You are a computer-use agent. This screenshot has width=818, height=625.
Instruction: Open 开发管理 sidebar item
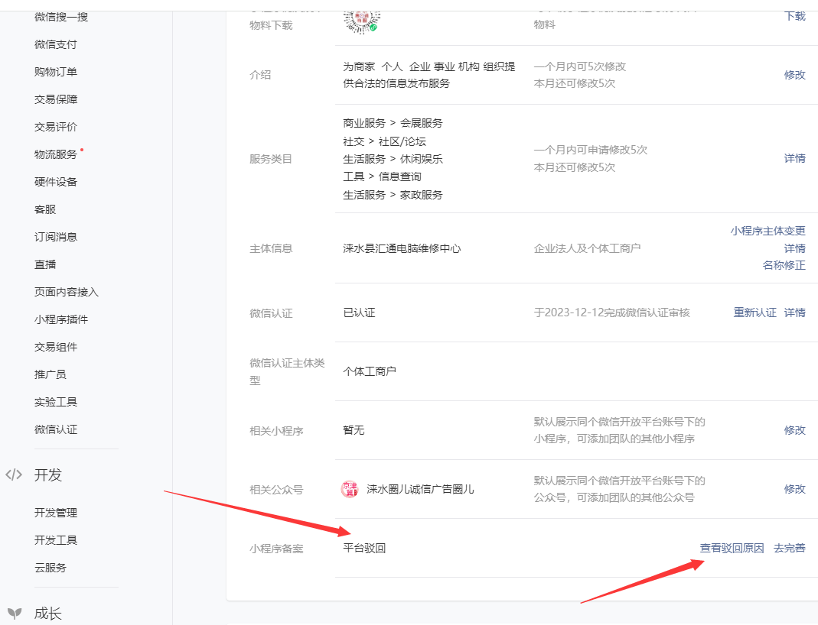(x=56, y=513)
